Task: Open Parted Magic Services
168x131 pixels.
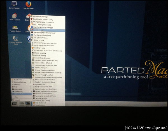Action: 48,58
